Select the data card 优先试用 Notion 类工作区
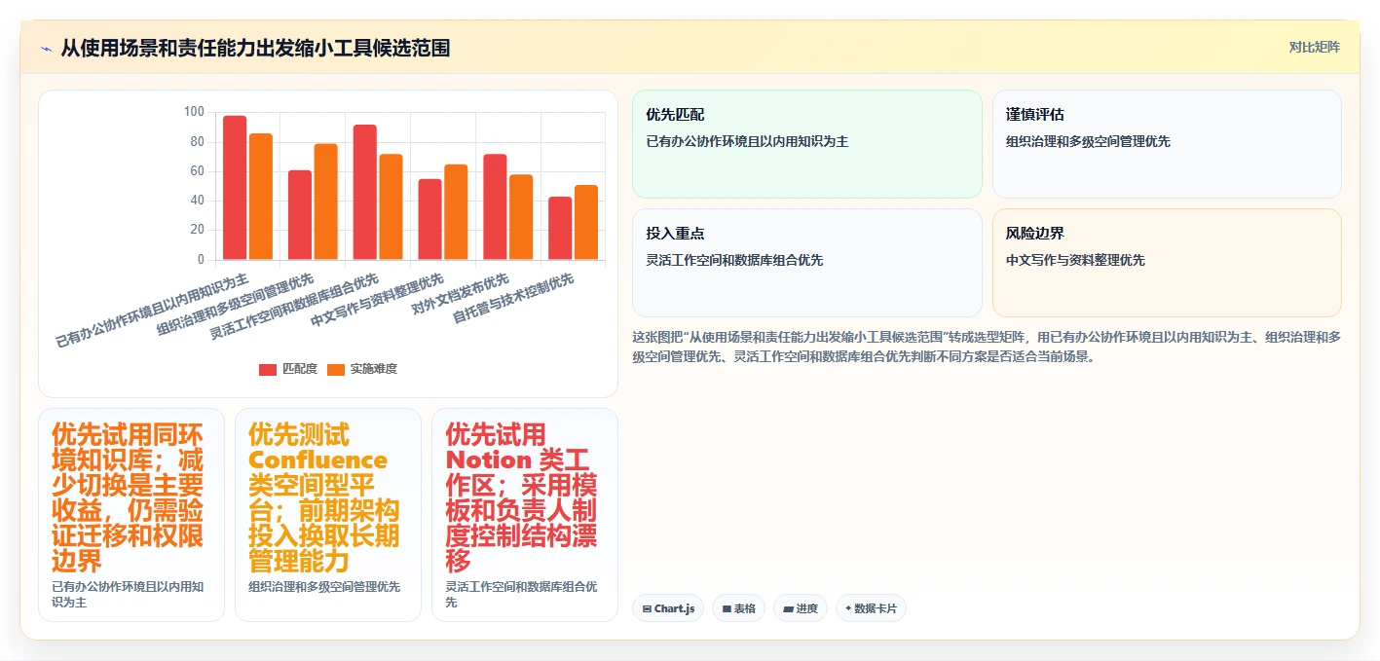This screenshot has width=1380, height=661. (525, 515)
